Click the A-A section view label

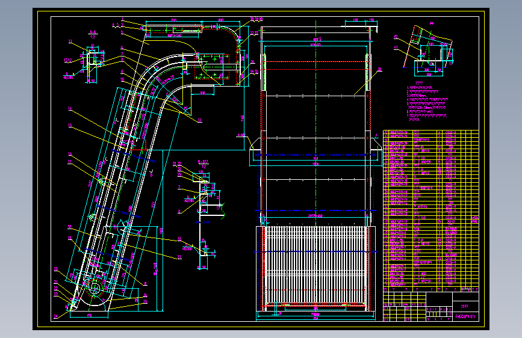coord(93,32)
